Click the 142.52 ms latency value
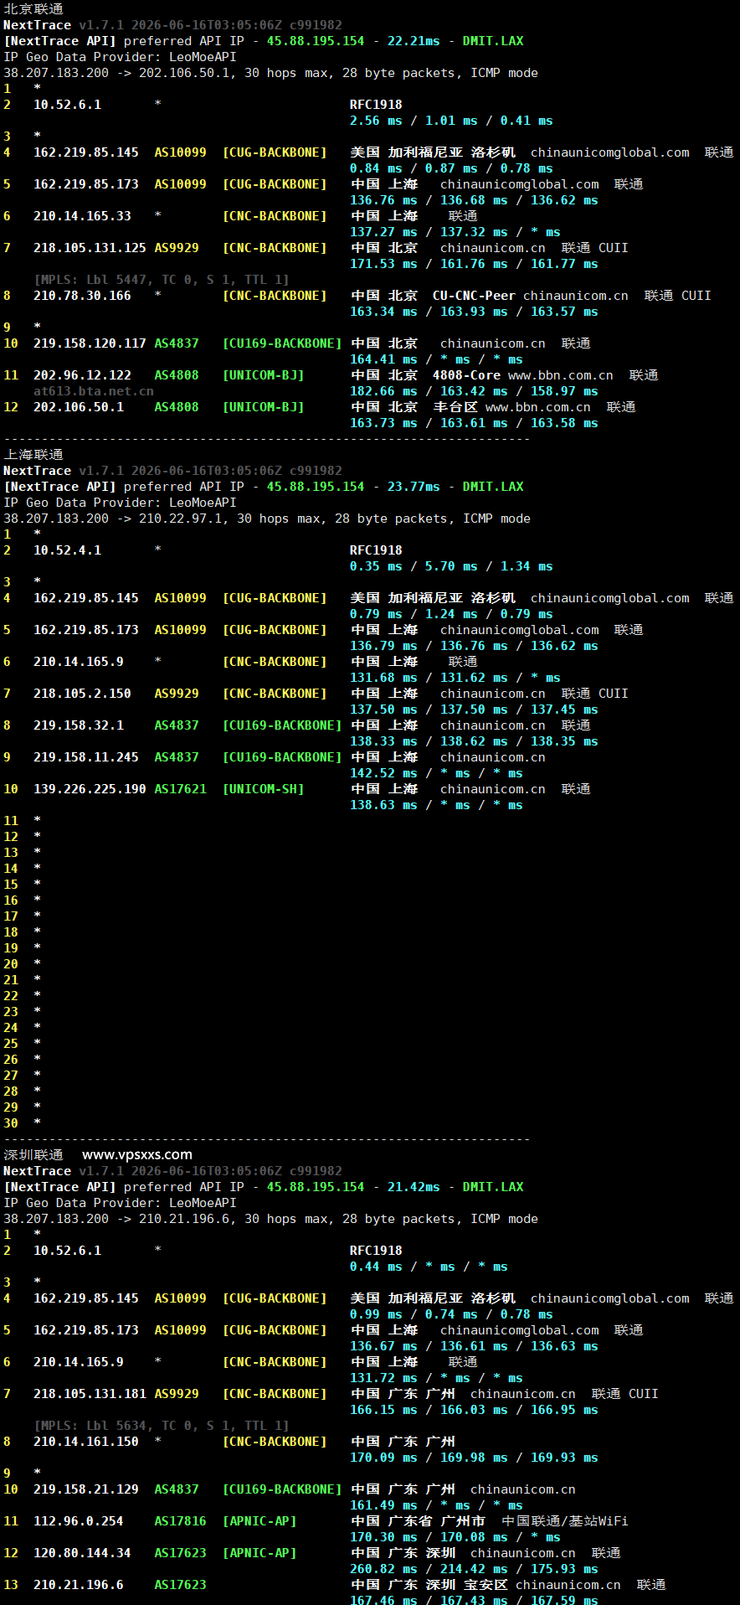The image size is (740, 1605). (383, 773)
